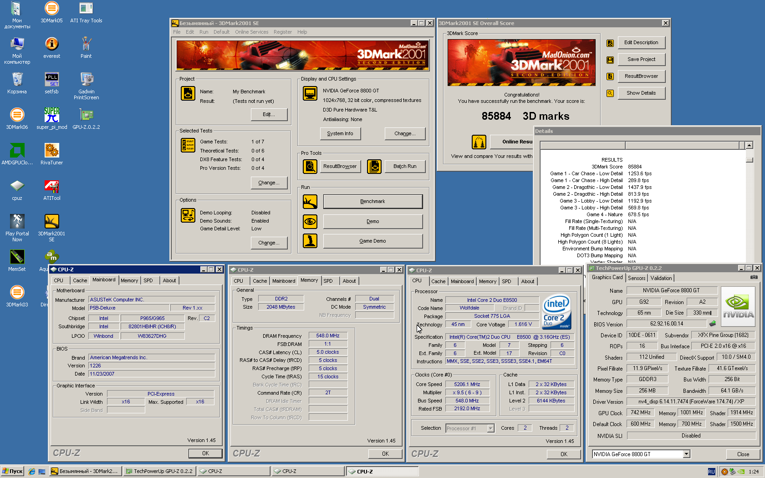Open the Run menu in 3DMark2001
765x478 pixels.
[x=204, y=32]
